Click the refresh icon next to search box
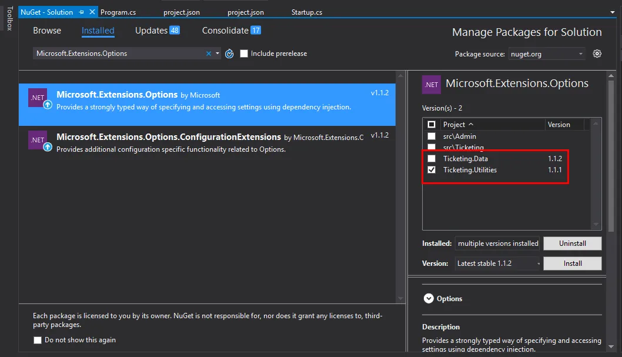622x357 pixels. click(229, 54)
